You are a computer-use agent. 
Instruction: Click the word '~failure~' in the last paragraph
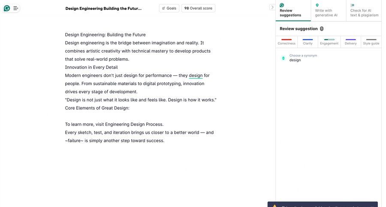(x=74, y=141)
